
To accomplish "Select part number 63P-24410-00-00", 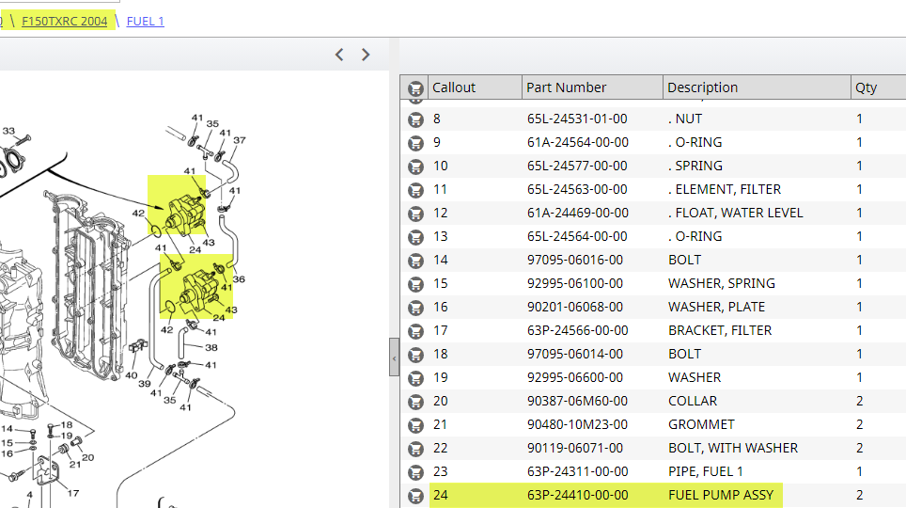I will tap(577, 495).
